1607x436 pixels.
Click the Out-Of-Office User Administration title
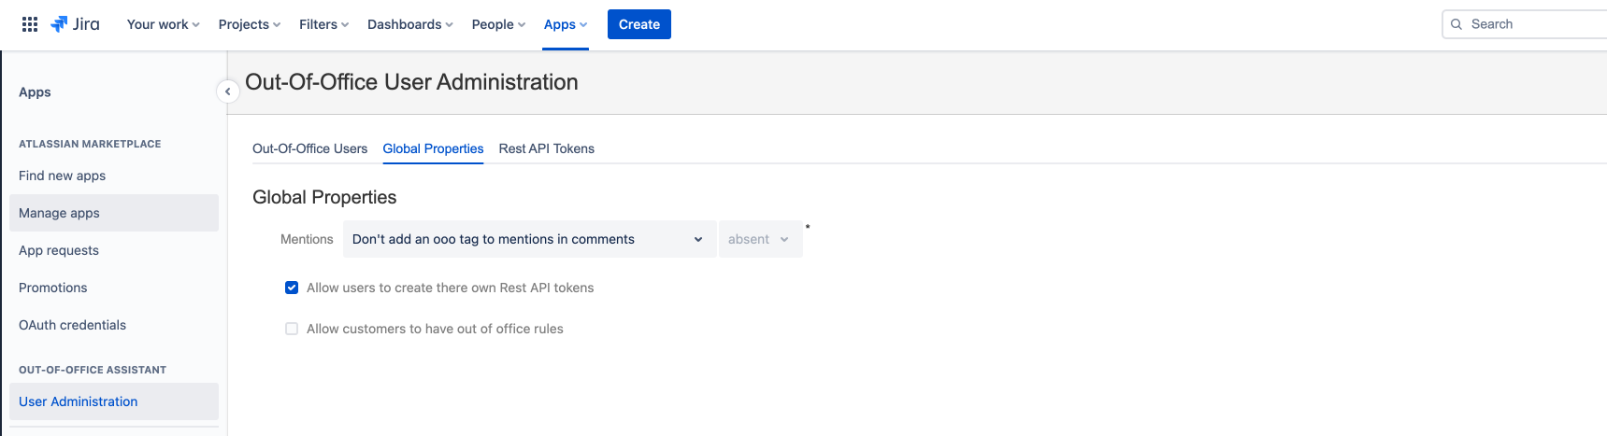[411, 82]
